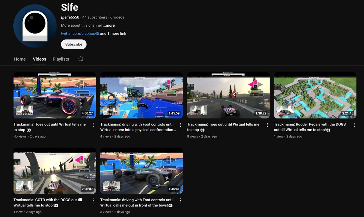This screenshot has height=217, width=364.
Task: Click the 2:20:07 duration badge
Action: (87, 189)
